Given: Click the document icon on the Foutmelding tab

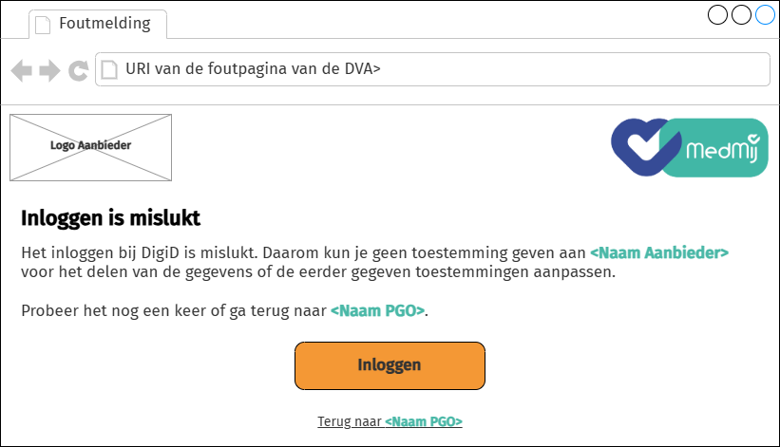Looking at the screenshot, I should (x=43, y=24).
